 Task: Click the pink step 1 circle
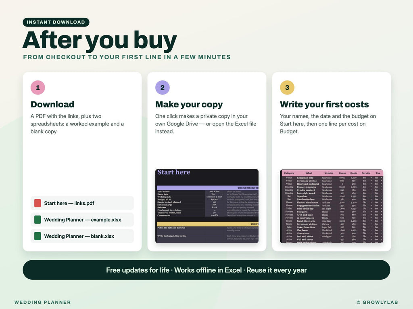[38, 87]
